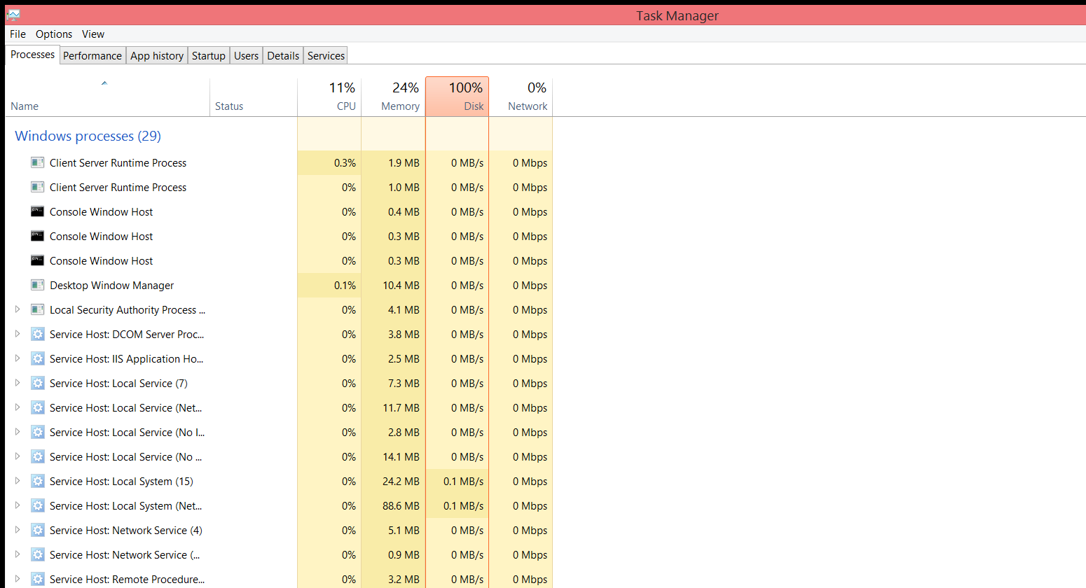Image resolution: width=1086 pixels, height=588 pixels.
Task: Click the gear icon for Service Host: IIS Application
Action: point(37,358)
